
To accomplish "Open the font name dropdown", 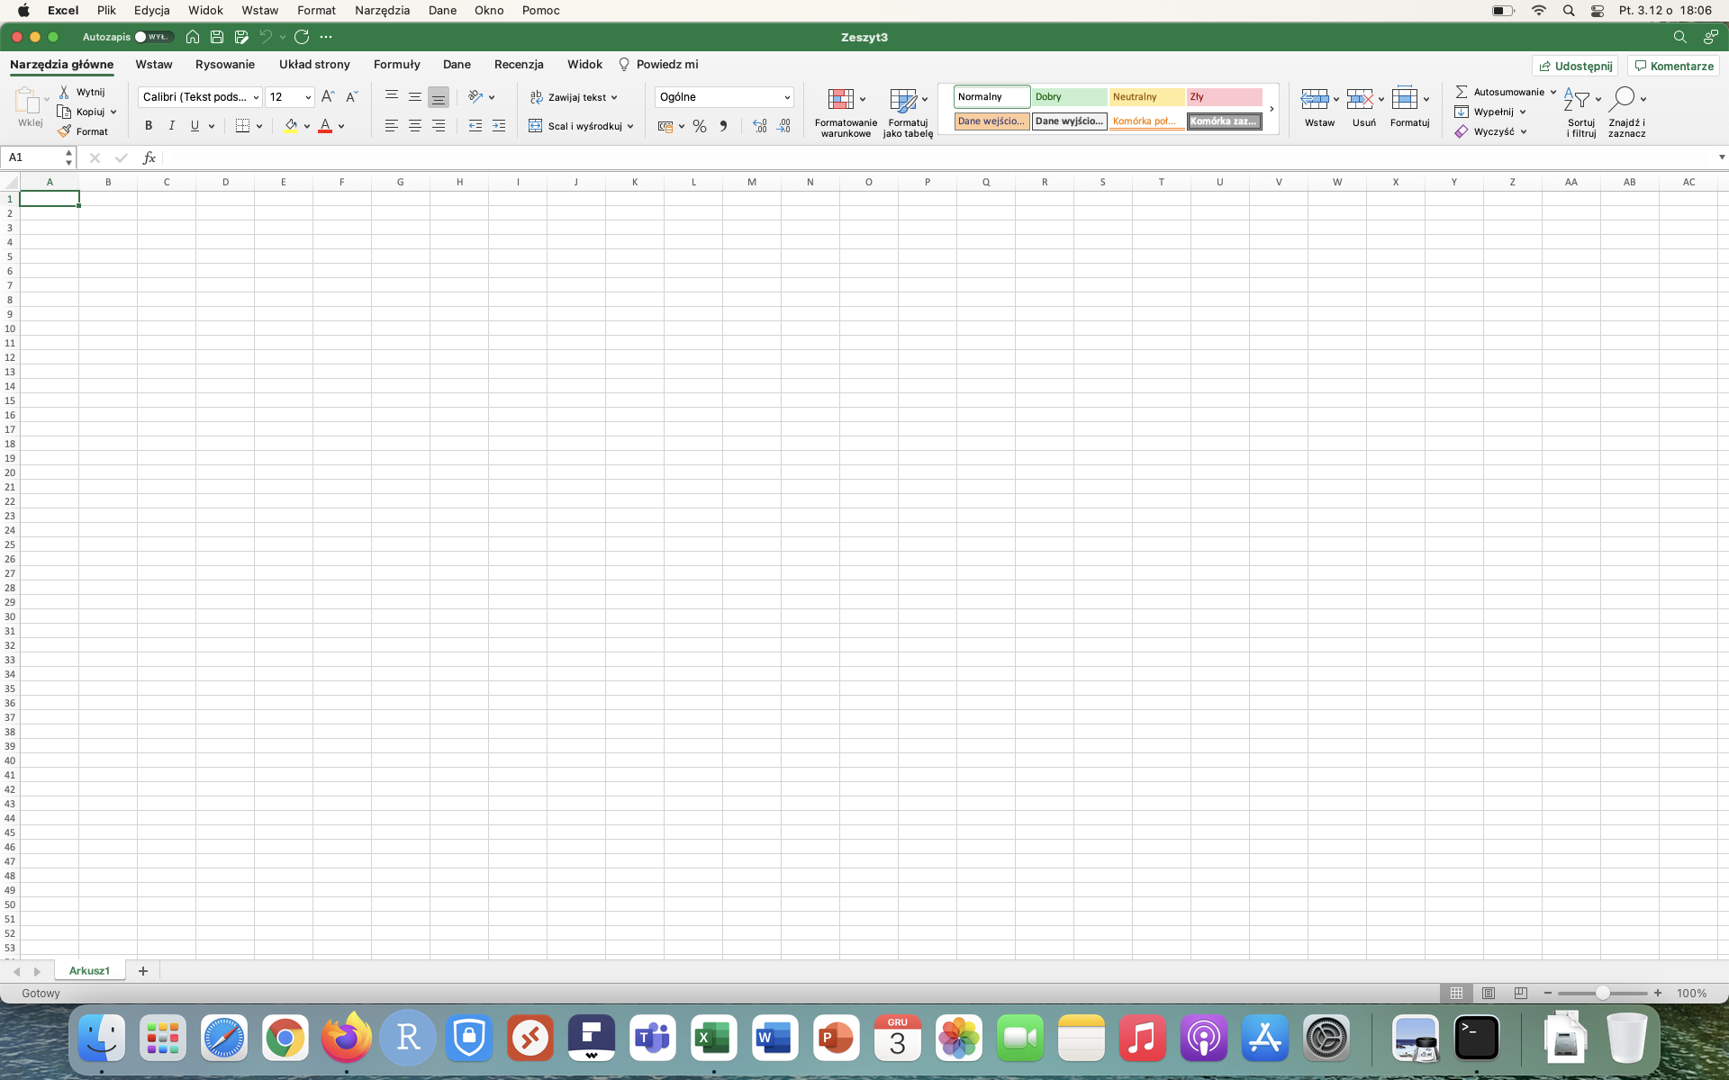I will click(256, 97).
